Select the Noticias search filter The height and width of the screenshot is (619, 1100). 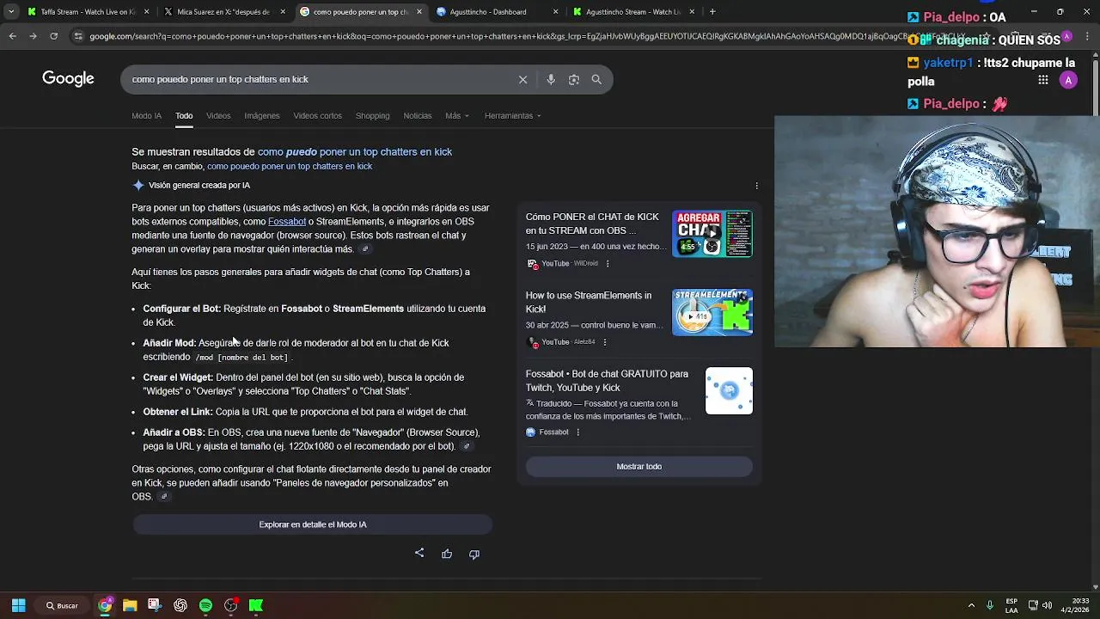tap(418, 115)
